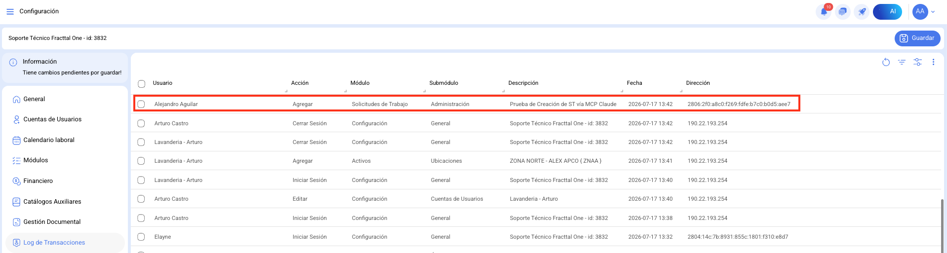947x253 pixels.
Task: Click the Log de Transacciones icon
Action: coord(16,243)
